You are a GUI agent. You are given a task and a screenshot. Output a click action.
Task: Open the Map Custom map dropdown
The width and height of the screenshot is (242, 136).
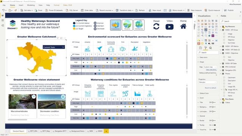[x=210, y=67]
